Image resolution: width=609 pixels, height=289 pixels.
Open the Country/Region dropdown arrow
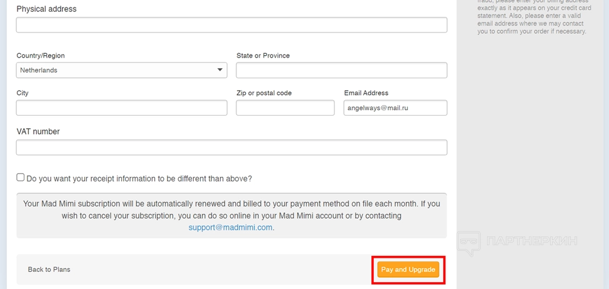click(220, 70)
